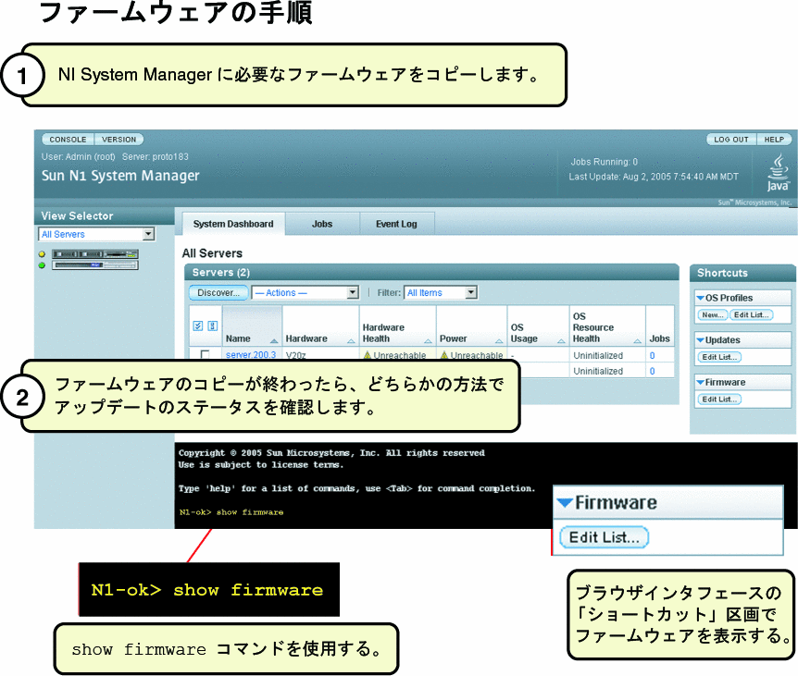798x676 pixels.
Task: Click the Discover... button
Action: point(218,293)
